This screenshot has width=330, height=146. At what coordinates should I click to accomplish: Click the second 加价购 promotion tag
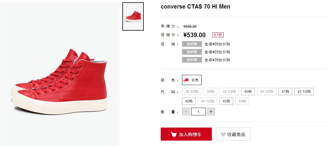click(192, 52)
